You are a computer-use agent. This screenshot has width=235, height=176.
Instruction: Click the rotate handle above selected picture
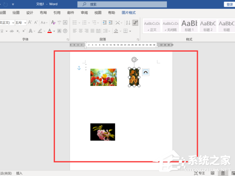[x=134, y=60]
